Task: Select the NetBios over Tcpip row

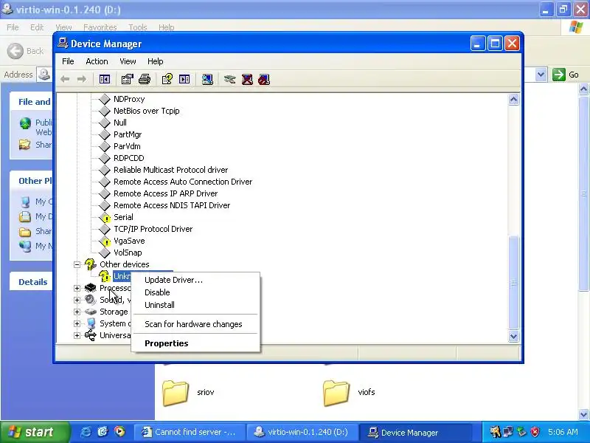Action: pyautogui.click(x=146, y=111)
